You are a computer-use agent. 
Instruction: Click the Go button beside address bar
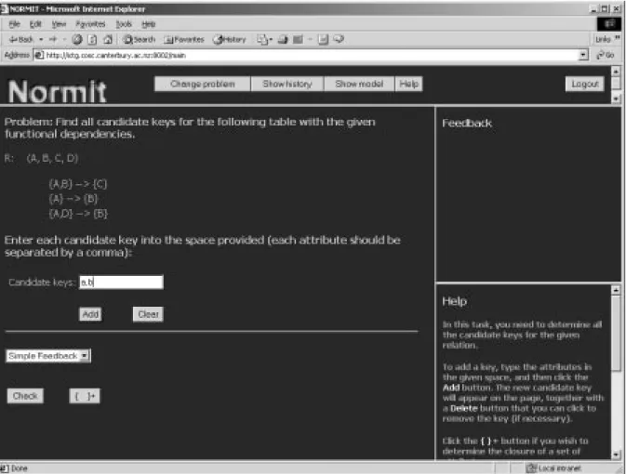(606, 55)
